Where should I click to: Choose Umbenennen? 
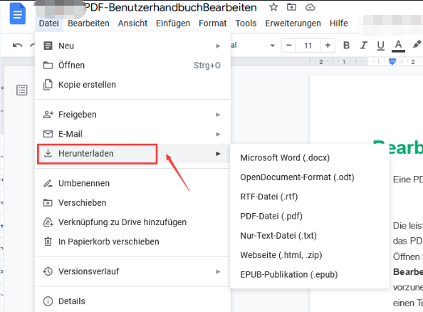(132, 184)
